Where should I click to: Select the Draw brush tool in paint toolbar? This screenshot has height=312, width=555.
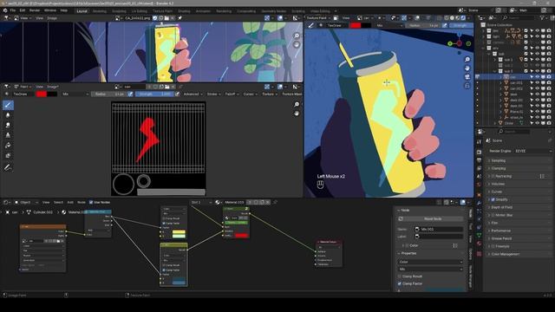(x=8, y=105)
